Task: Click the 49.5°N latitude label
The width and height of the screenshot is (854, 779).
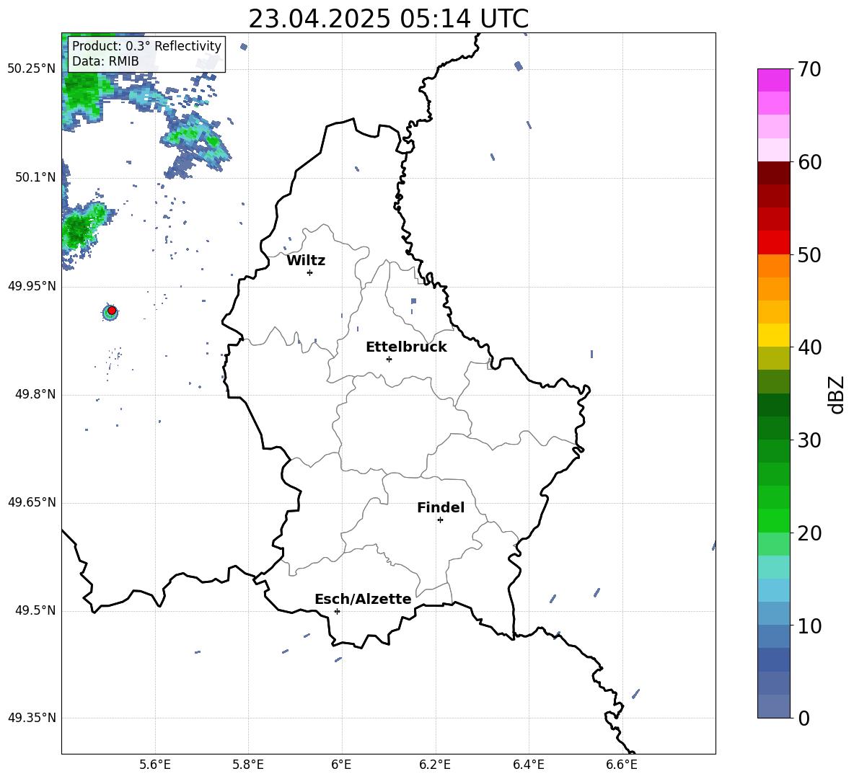Action: pos(35,610)
